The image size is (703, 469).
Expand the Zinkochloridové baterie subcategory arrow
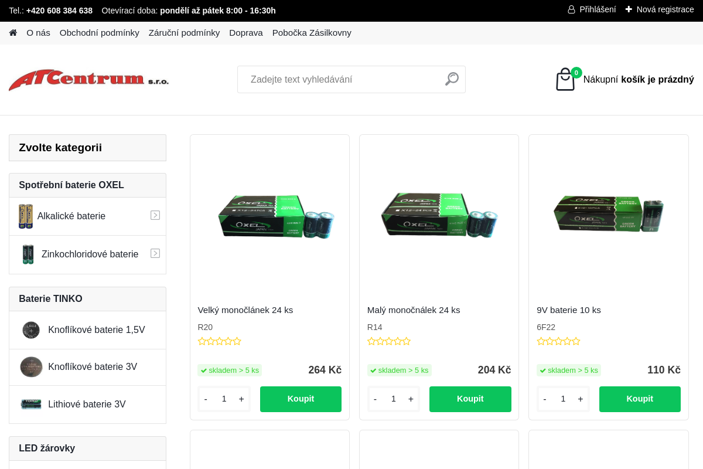coord(155,253)
